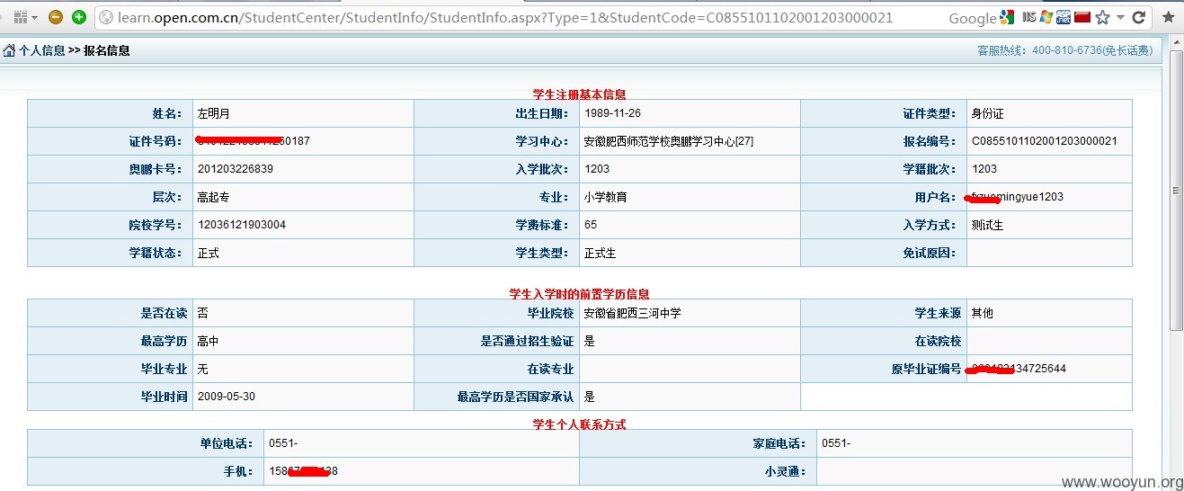
Task: Open the bookmarks menu dark star button
Action: (1168, 17)
